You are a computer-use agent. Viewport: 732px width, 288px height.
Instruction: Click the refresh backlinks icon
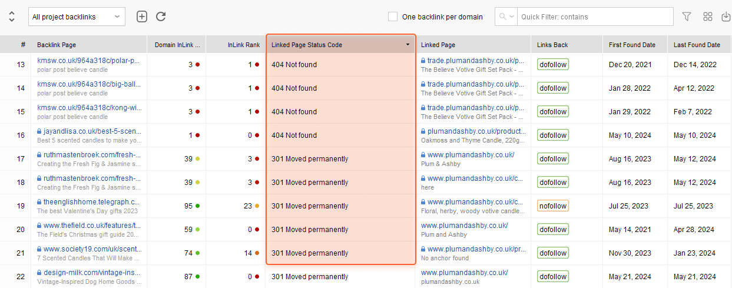[161, 16]
